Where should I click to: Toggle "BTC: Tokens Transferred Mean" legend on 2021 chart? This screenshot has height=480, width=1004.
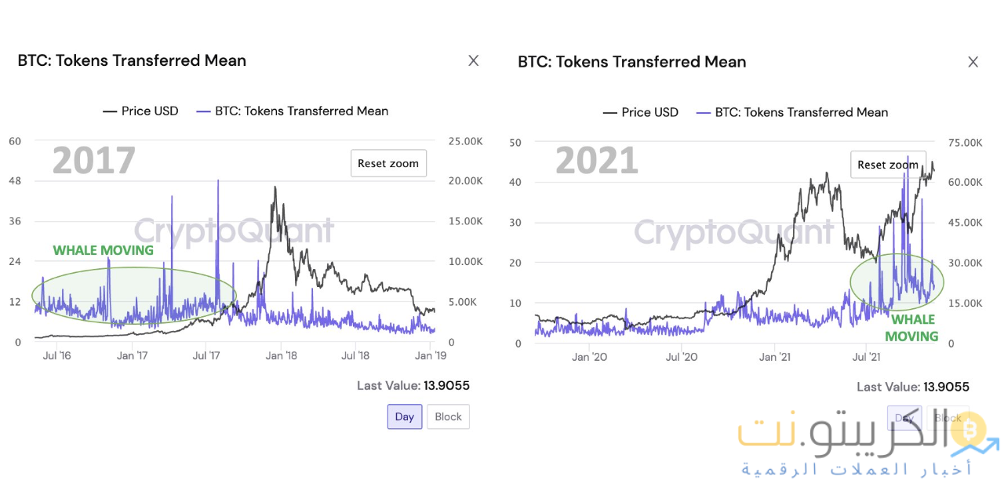pos(792,112)
